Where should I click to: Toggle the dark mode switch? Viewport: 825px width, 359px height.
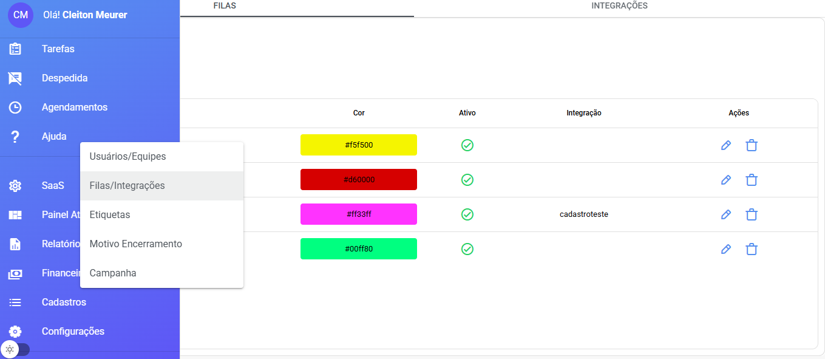pos(15,349)
